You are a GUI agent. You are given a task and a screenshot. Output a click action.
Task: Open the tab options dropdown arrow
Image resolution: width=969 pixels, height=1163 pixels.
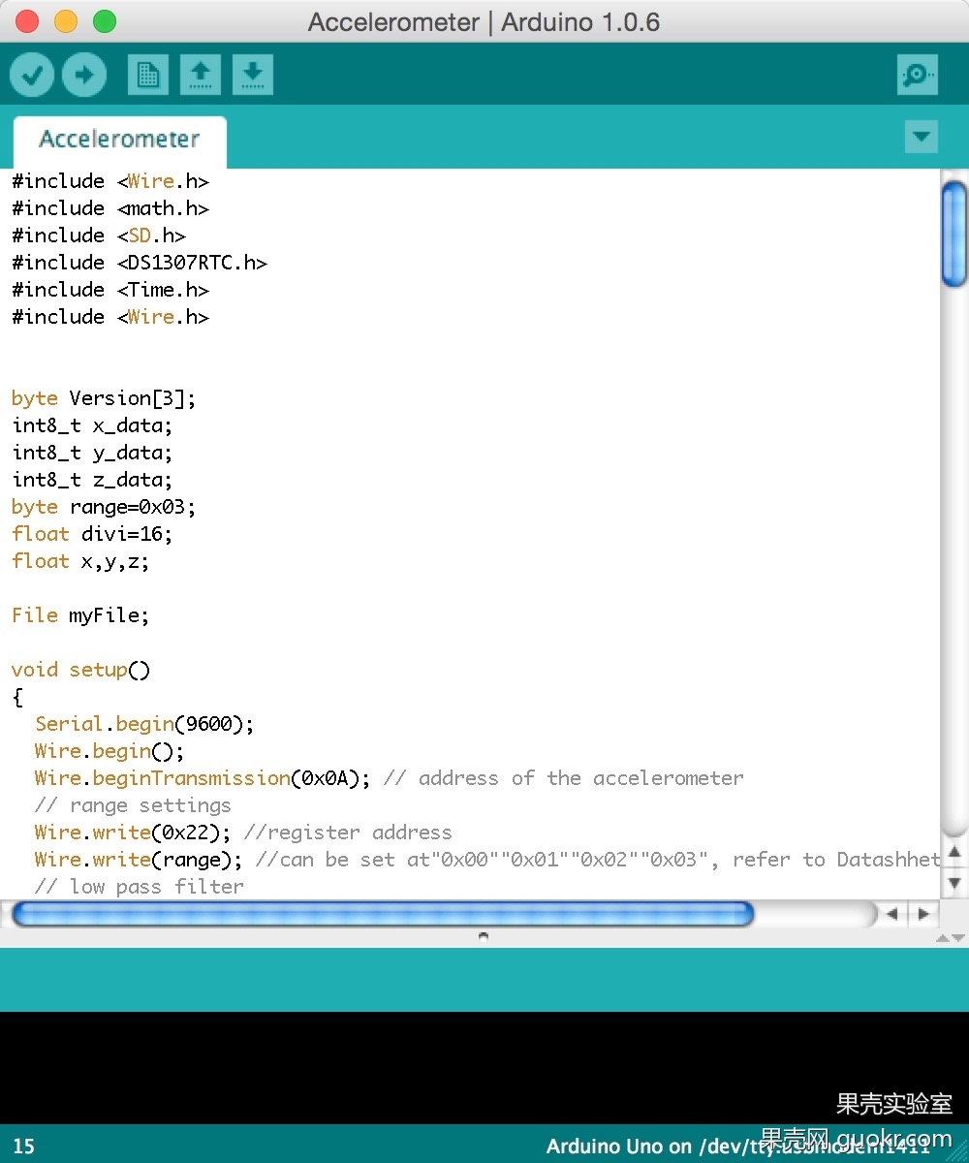point(922,137)
